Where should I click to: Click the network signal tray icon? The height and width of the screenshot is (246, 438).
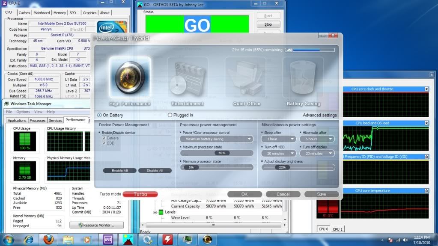398,240
